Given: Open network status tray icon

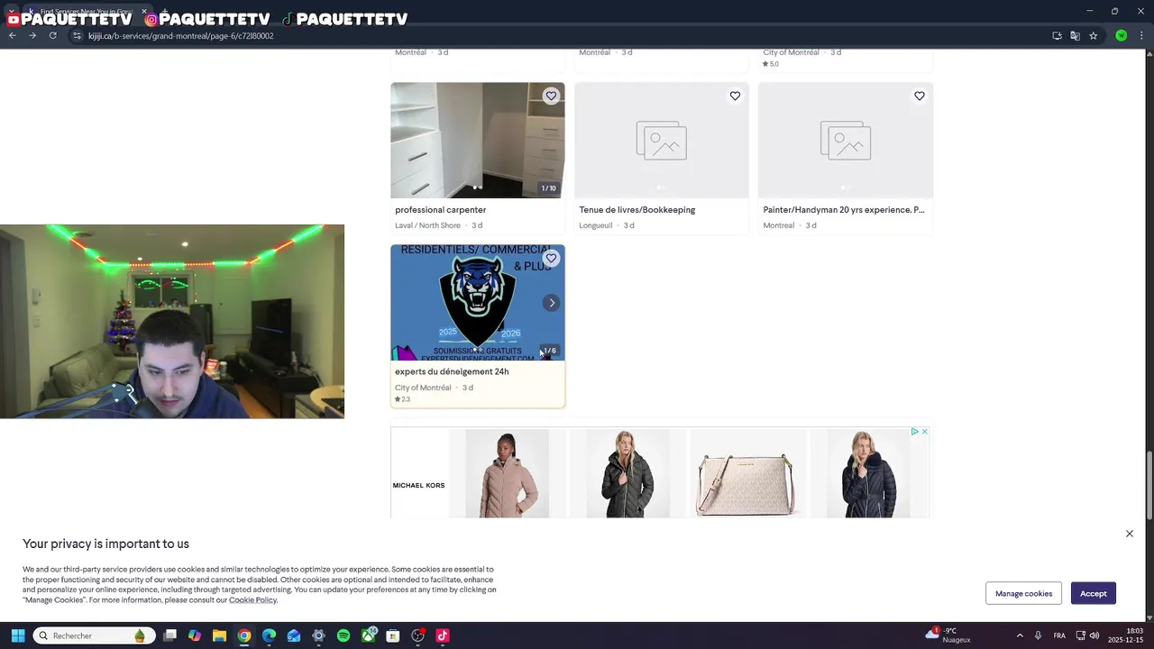Looking at the screenshot, I should click(1080, 635).
